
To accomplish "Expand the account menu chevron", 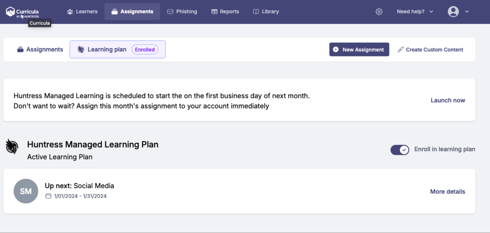I will click(x=467, y=12).
